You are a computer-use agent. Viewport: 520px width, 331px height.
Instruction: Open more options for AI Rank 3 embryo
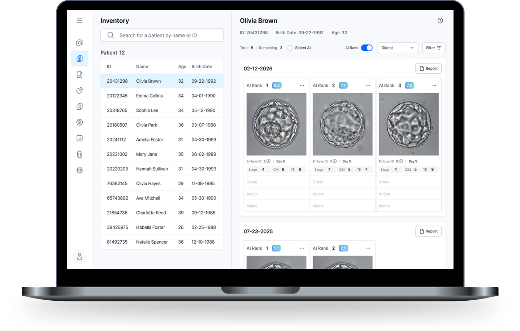[x=434, y=86]
